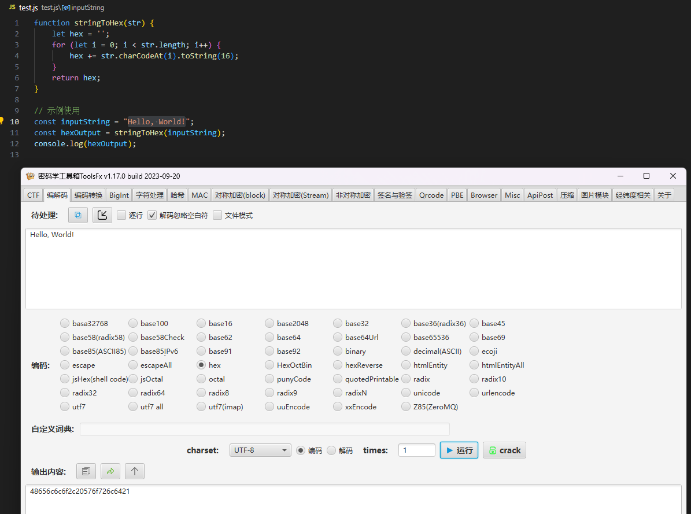Image resolution: width=691 pixels, height=514 pixels.
Task: Click the green forward arrow output icon
Action: [x=110, y=471]
